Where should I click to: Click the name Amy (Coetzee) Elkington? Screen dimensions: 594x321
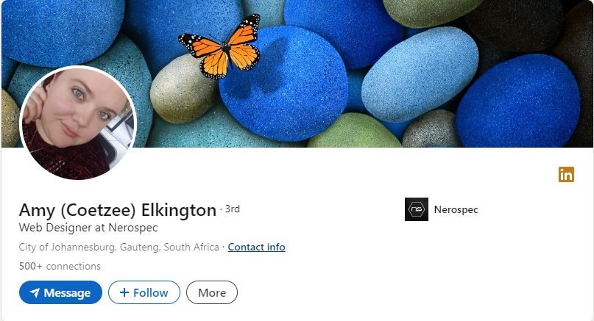coord(118,210)
